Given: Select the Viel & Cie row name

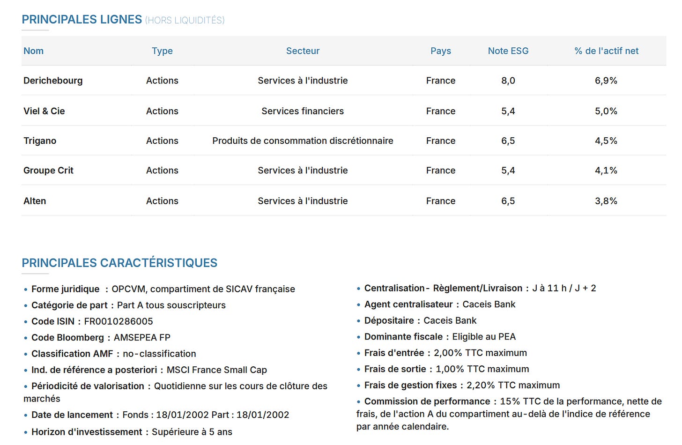Looking at the screenshot, I should tap(44, 111).
